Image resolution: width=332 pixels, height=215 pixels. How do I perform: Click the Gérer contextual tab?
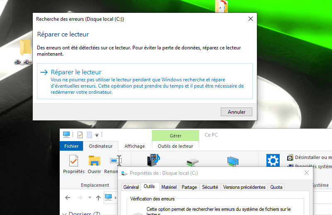click(176, 136)
